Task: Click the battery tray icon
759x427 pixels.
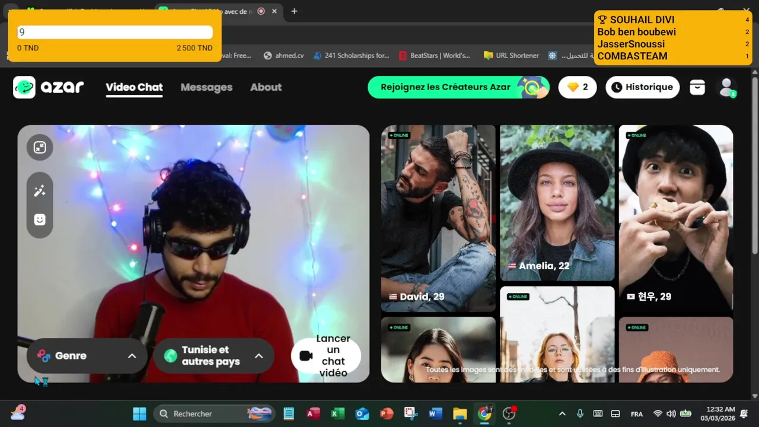Action: pos(685,413)
